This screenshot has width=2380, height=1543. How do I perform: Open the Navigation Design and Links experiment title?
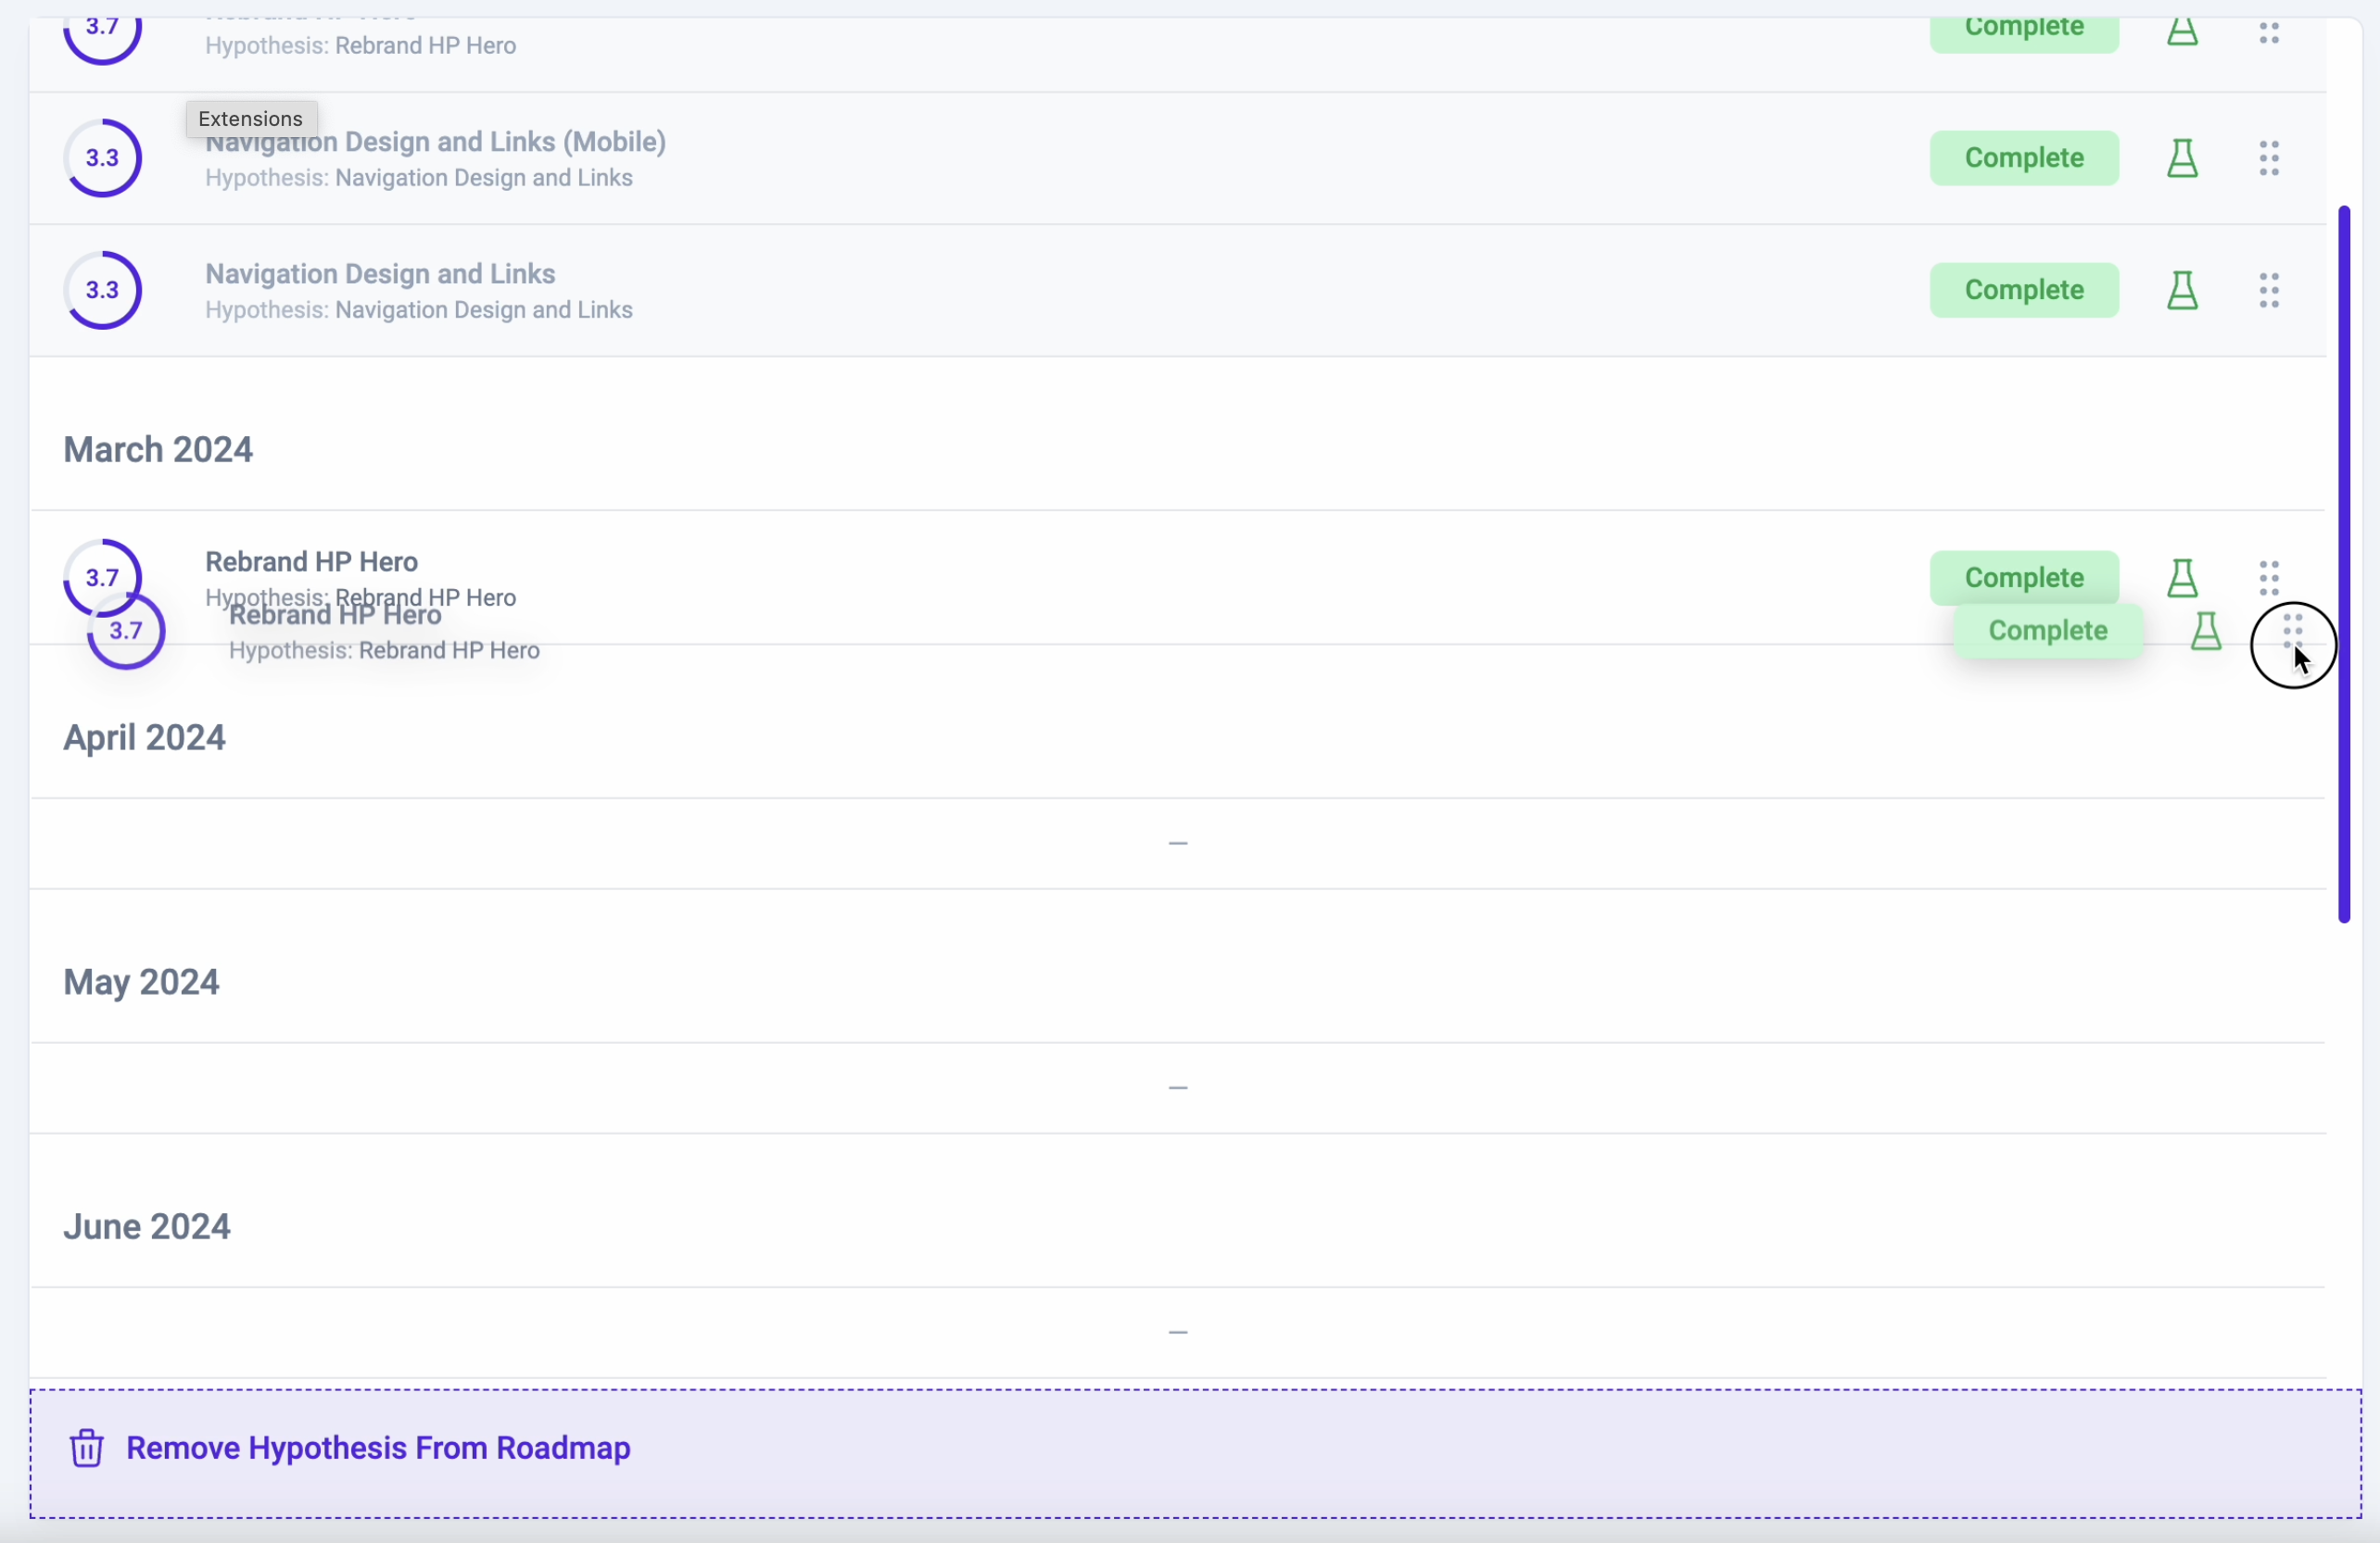[380, 274]
